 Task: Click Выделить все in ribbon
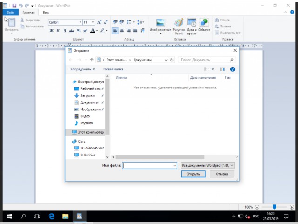click(228, 33)
